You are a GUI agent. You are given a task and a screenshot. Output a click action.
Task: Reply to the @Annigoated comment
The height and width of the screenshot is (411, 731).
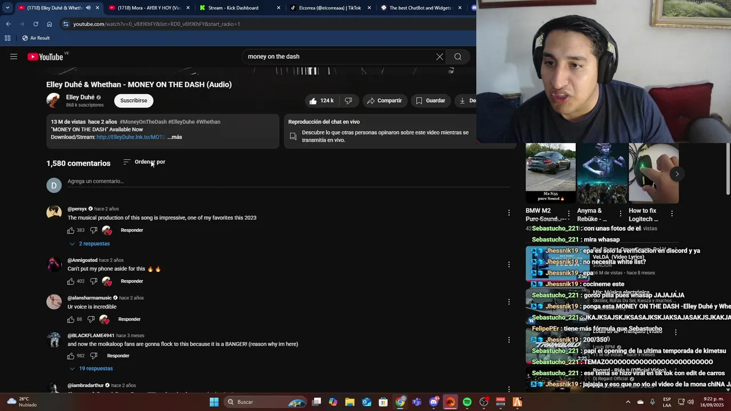132,281
